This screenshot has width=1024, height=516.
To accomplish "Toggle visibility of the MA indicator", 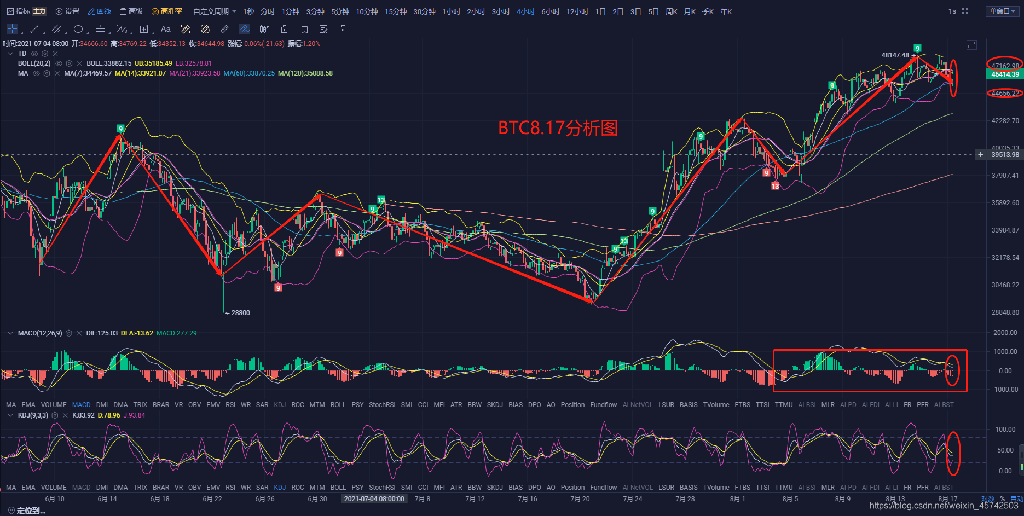I will (36, 73).
